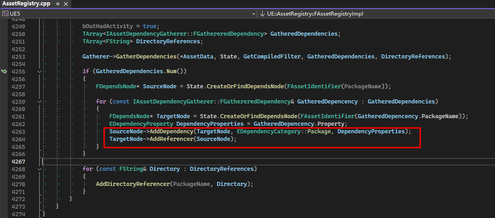Collapse the for loop at line 4268
The image size is (495, 218).
tap(40, 169)
